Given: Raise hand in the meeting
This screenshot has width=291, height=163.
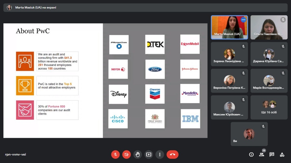Looking at the screenshot, I should point(137,155).
